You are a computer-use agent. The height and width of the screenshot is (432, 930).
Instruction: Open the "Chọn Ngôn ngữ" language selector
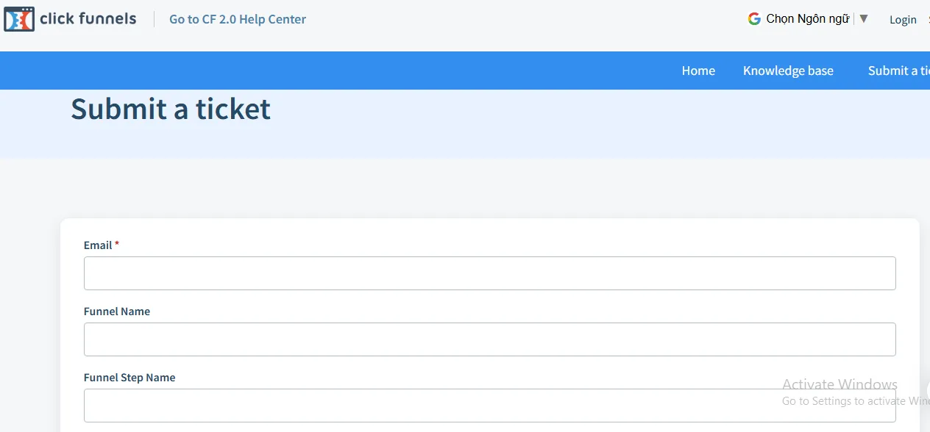tap(807, 19)
